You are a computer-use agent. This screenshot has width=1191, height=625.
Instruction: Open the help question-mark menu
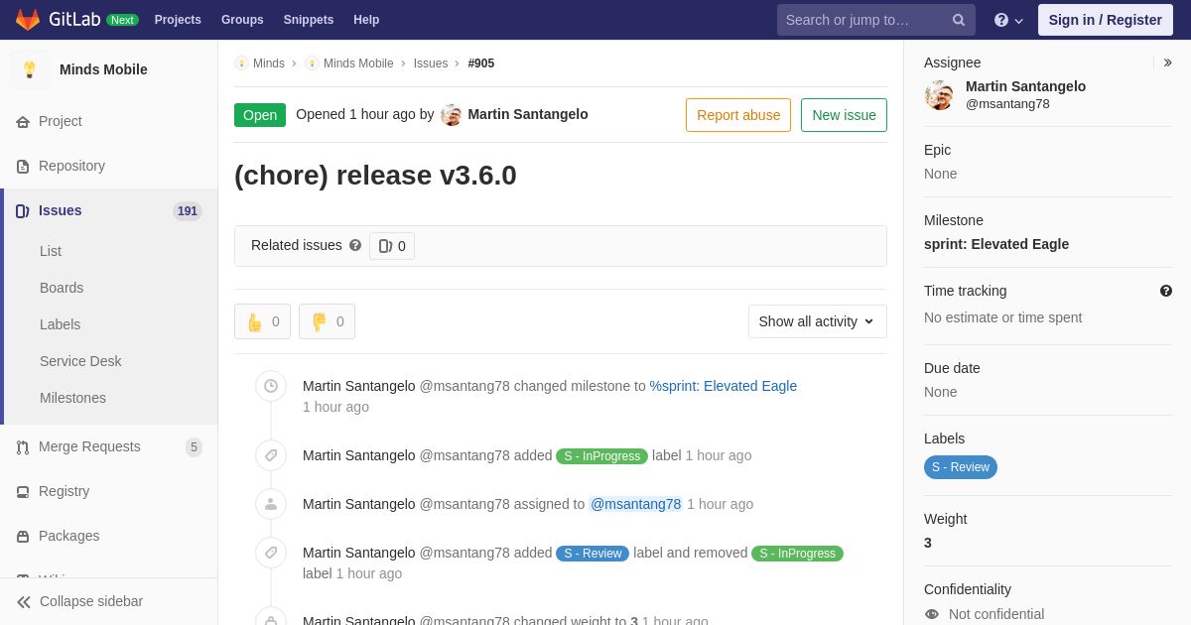(x=1008, y=20)
